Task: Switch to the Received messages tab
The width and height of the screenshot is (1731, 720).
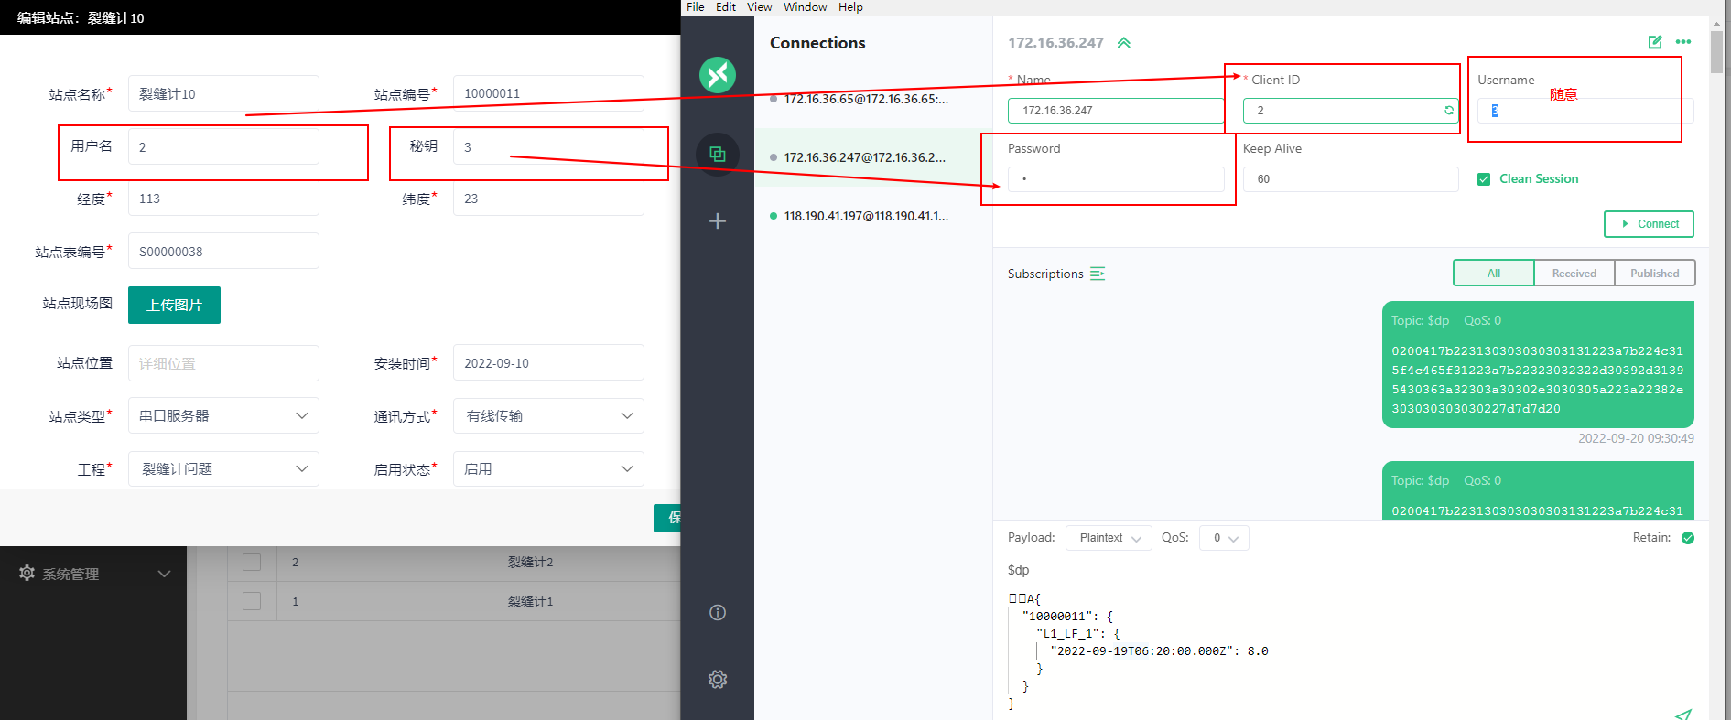Action: [1574, 273]
